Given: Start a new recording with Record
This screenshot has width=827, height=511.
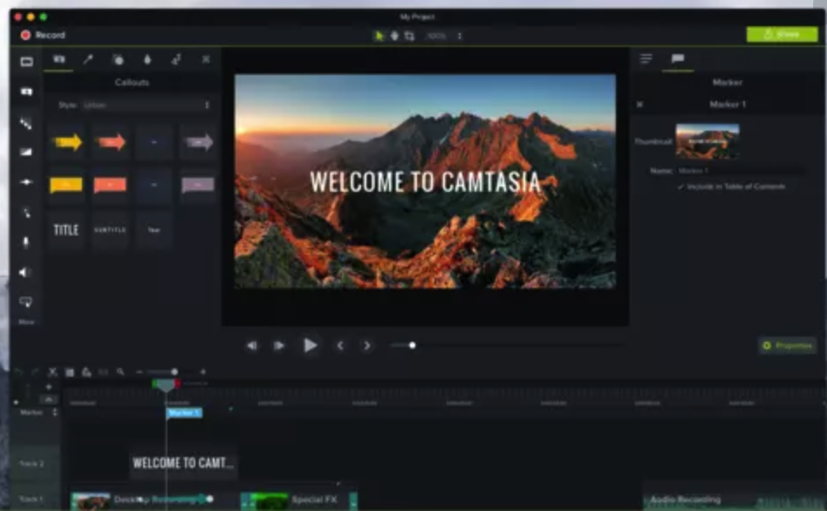Looking at the screenshot, I should point(43,36).
